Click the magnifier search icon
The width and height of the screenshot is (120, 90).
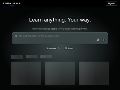pyautogui.click(x=16, y=36)
